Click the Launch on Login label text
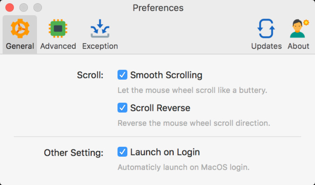Viewport: 315px width, 185px height. point(165,152)
